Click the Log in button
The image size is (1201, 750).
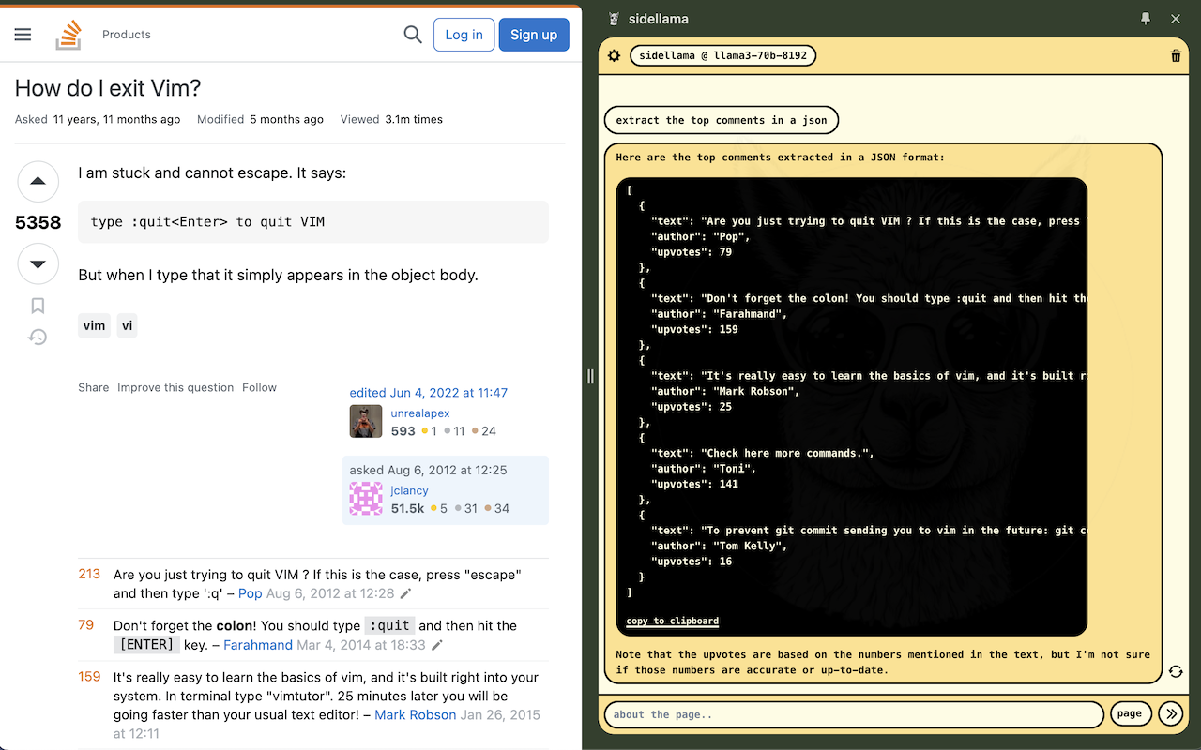pyautogui.click(x=464, y=35)
